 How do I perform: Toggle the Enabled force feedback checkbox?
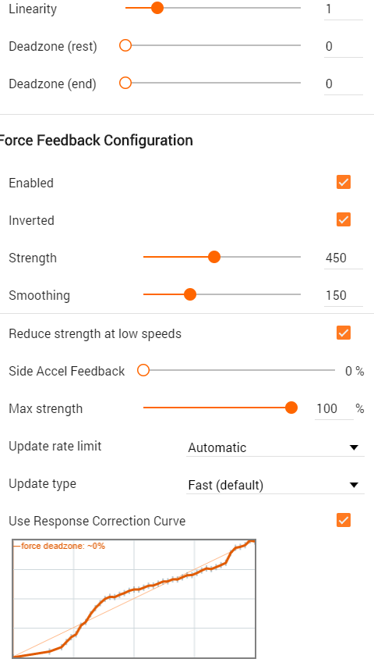pyautogui.click(x=344, y=182)
